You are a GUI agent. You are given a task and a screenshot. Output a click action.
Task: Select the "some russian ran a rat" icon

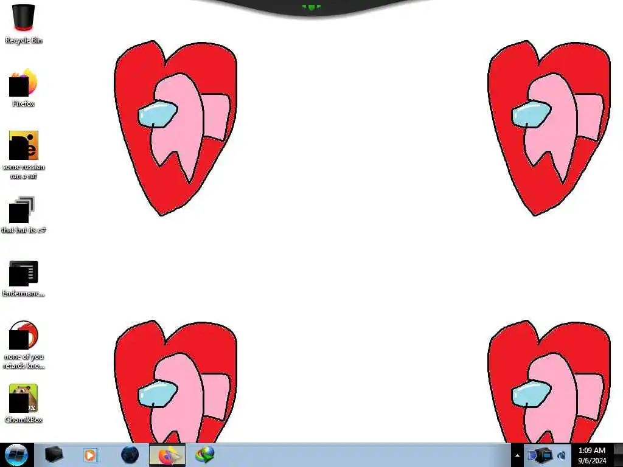coord(24,155)
